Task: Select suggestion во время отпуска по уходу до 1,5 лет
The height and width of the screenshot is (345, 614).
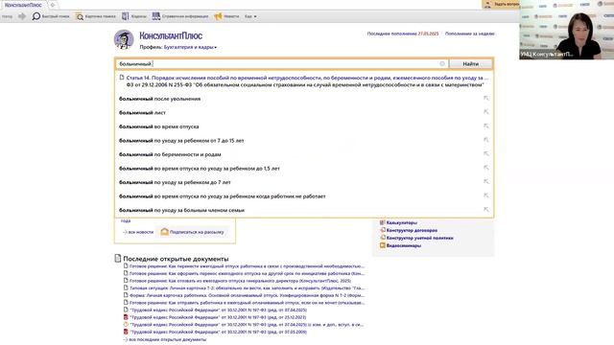Action: point(200,169)
